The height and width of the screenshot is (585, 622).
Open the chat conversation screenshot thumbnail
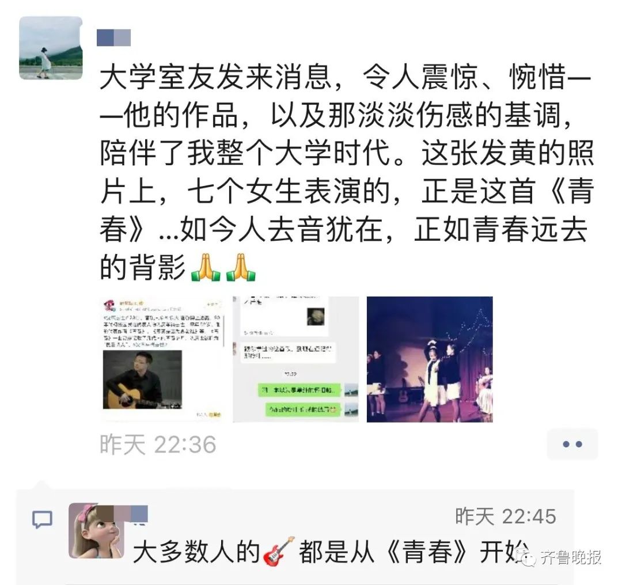296,359
